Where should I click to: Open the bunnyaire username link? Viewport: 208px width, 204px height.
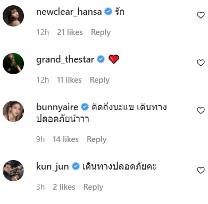tap(57, 107)
